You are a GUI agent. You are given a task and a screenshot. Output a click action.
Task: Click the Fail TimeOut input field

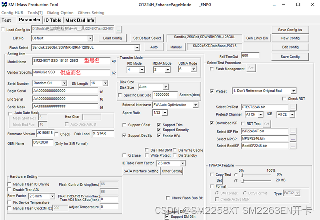coord(250,56)
